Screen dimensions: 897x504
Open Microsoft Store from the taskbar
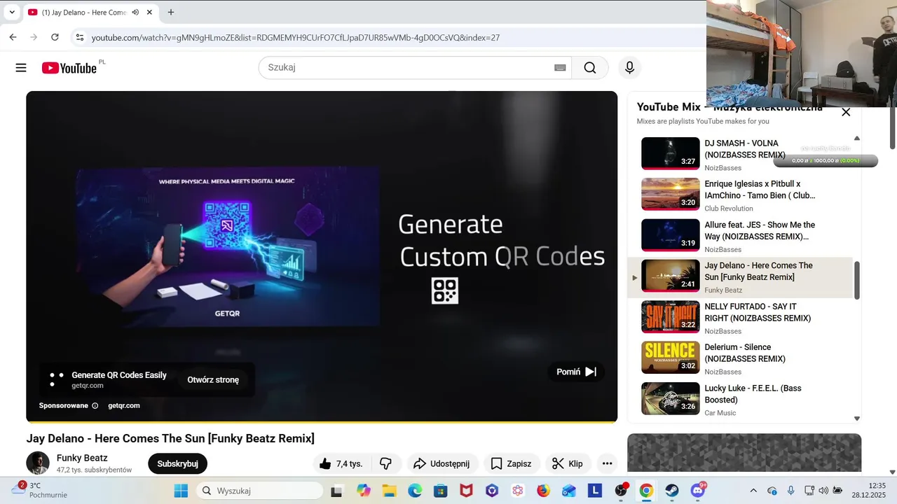point(441,491)
